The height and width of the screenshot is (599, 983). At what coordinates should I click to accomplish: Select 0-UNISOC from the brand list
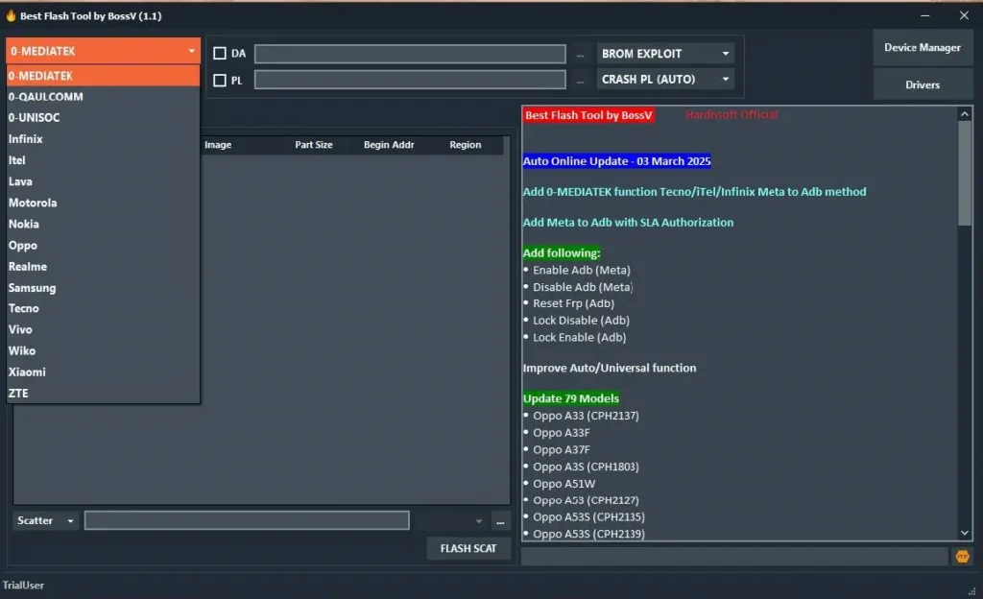(x=103, y=117)
